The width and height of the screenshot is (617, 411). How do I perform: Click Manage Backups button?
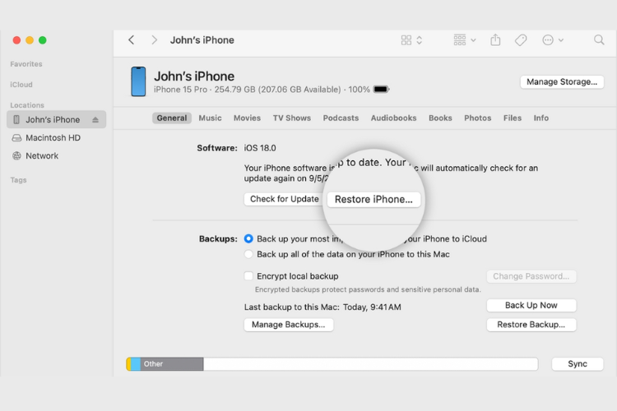289,325
